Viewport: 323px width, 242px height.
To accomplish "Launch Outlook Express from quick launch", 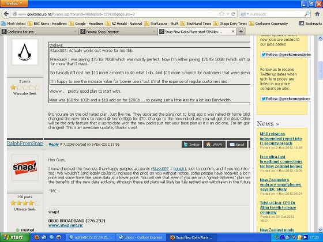I will [x=44, y=237].
